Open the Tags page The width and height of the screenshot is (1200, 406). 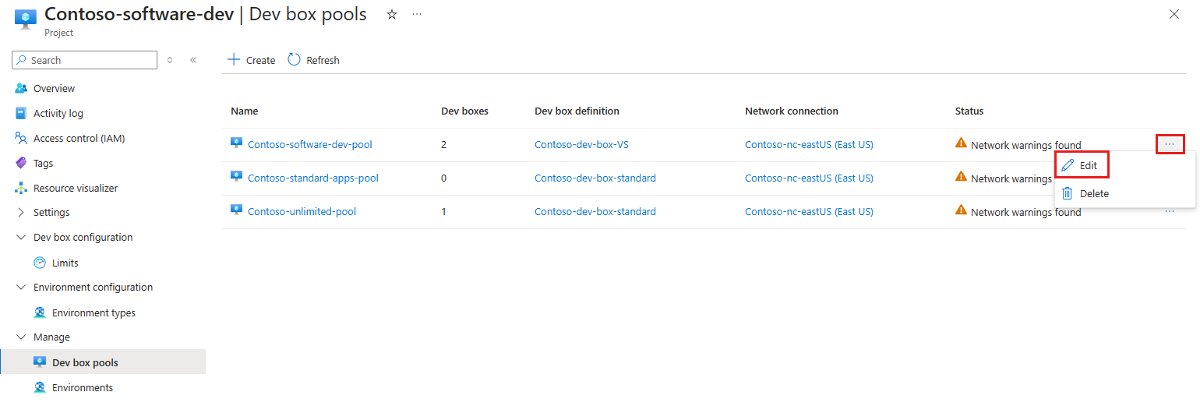point(44,163)
